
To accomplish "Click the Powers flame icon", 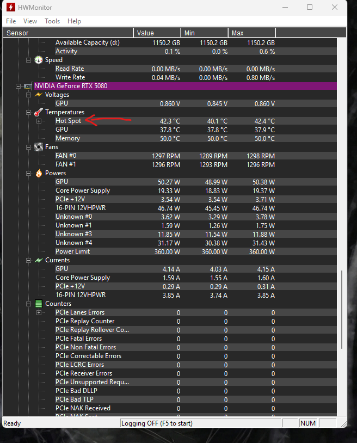I will point(39,173).
